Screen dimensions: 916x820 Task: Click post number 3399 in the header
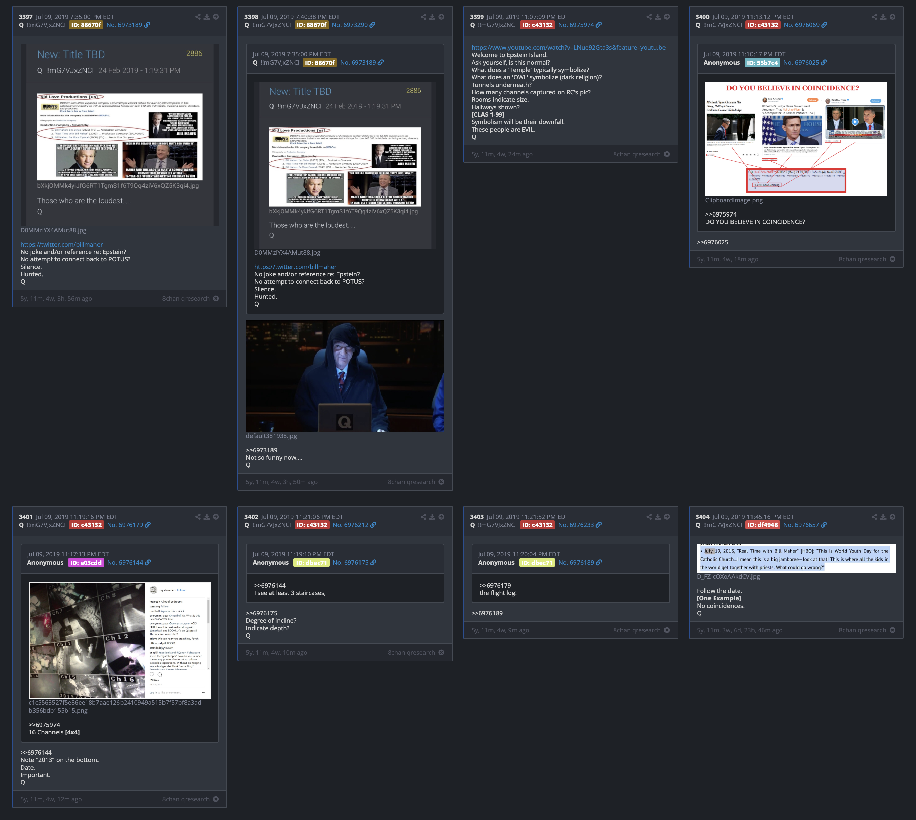477,17
